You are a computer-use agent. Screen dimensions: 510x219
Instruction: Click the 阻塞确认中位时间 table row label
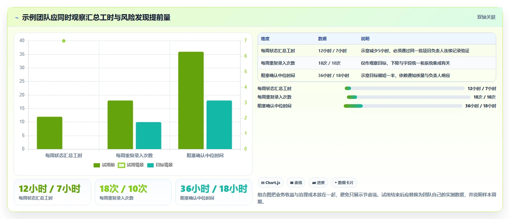pos(278,76)
